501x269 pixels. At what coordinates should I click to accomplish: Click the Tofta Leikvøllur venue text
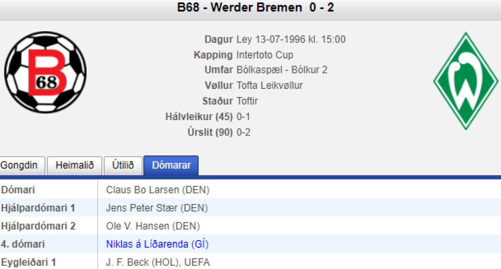coord(269,85)
